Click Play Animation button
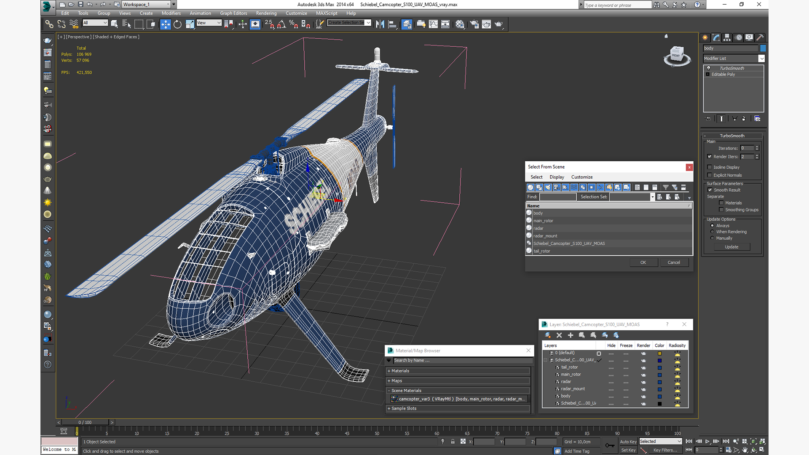The image size is (809, 455). click(707, 442)
